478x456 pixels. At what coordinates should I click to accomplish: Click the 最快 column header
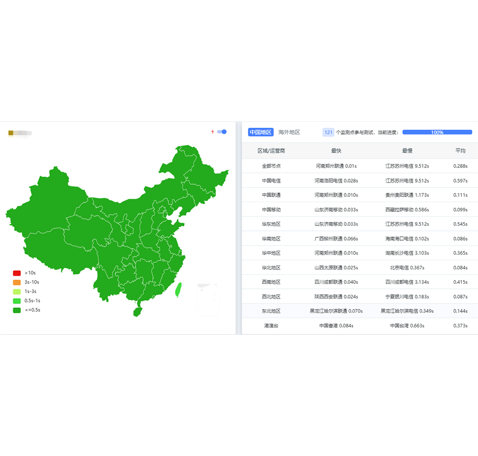tap(336, 151)
